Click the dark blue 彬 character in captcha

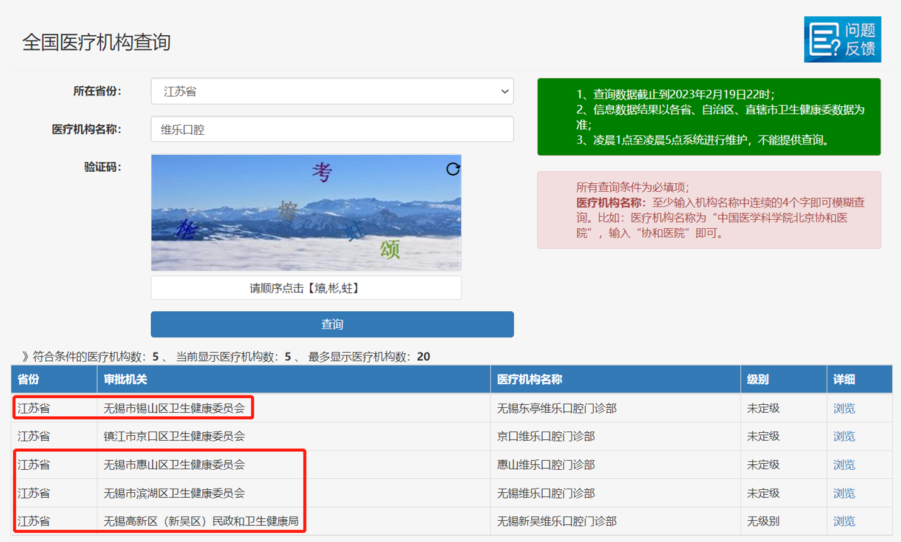186,229
